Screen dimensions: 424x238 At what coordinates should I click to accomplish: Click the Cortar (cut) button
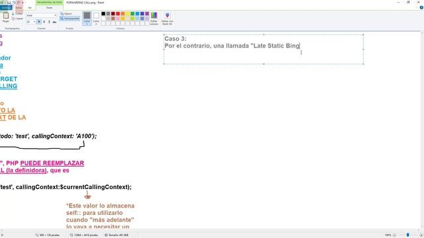click(x=17, y=13)
